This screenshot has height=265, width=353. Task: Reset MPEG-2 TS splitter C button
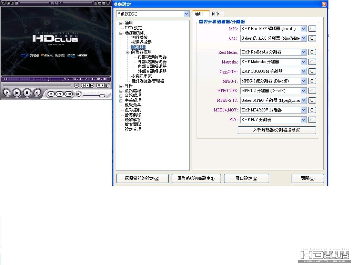(312, 100)
